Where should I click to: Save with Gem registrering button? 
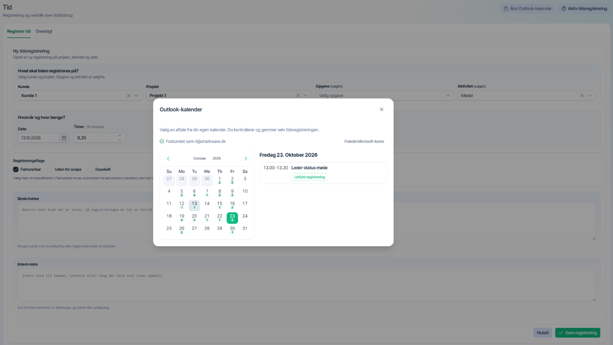coord(578,333)
